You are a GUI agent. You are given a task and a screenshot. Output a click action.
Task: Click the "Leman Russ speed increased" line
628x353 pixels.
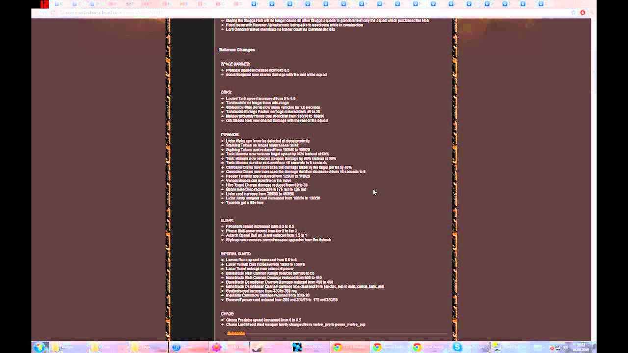click(x=261, y=260)
